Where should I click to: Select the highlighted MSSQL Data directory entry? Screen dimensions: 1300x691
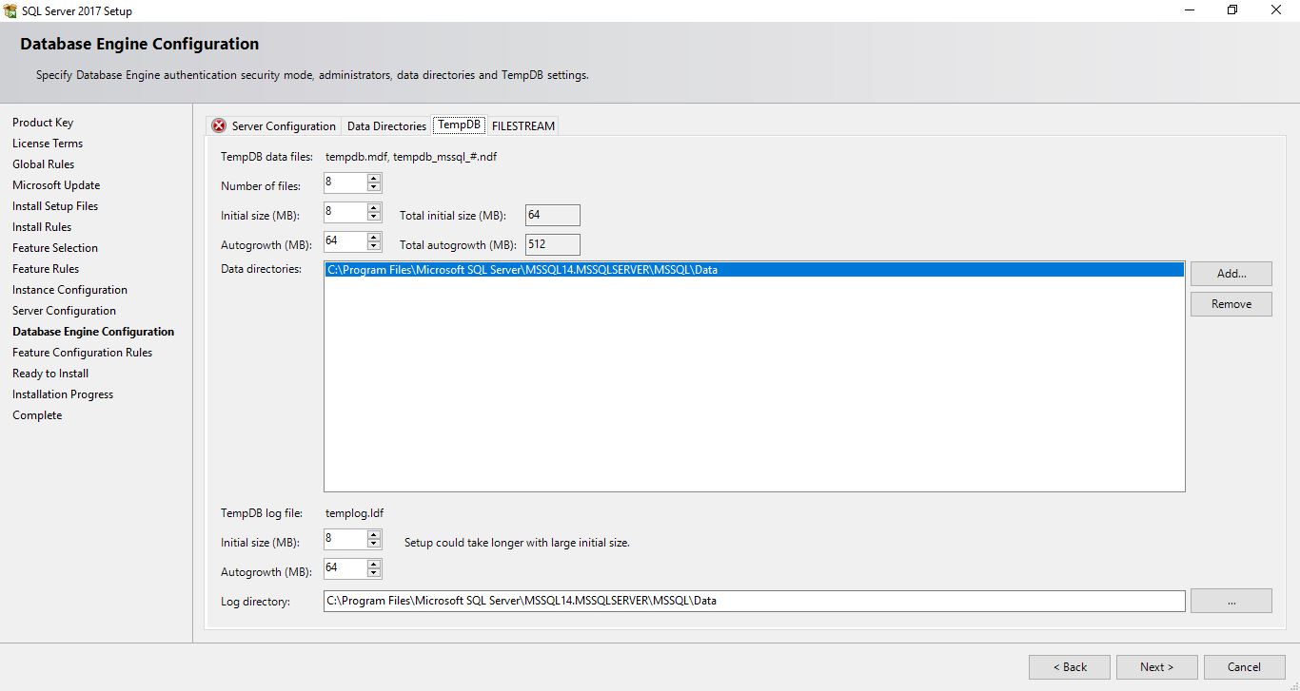[x=666, y=269]
